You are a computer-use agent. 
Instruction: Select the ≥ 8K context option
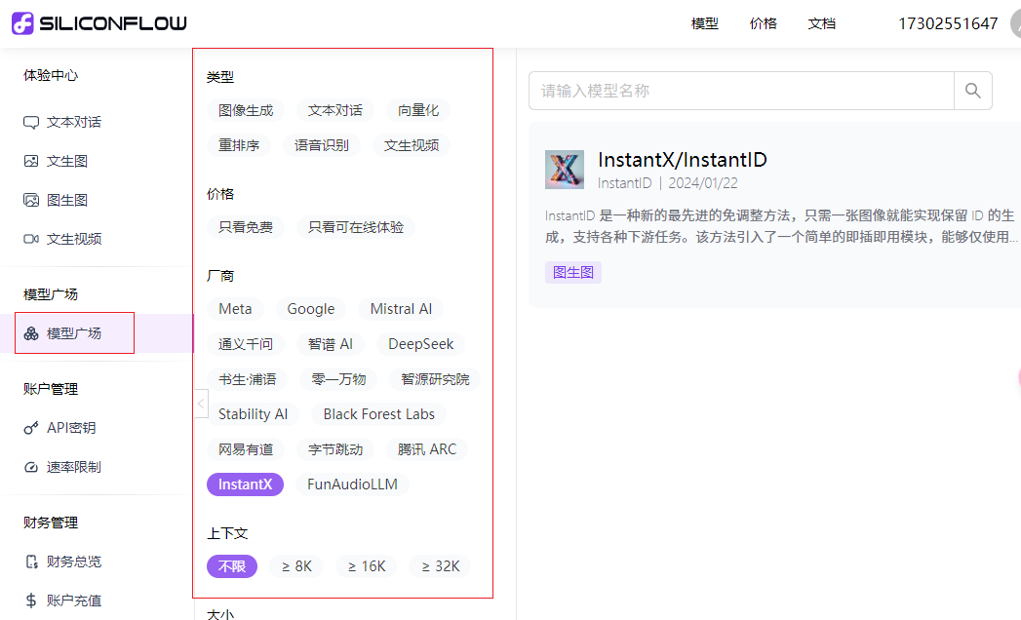(296, 566)
